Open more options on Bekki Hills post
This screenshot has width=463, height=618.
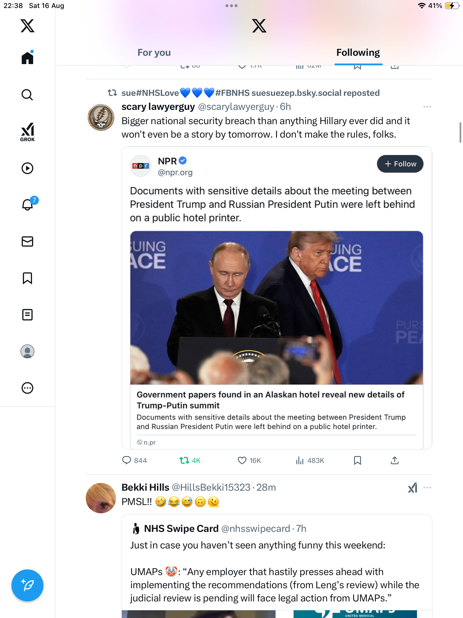pos(427,488)
